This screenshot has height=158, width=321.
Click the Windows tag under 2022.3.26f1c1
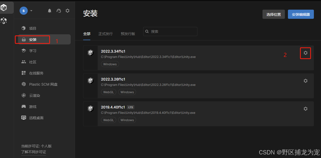[x=127, y=92]
